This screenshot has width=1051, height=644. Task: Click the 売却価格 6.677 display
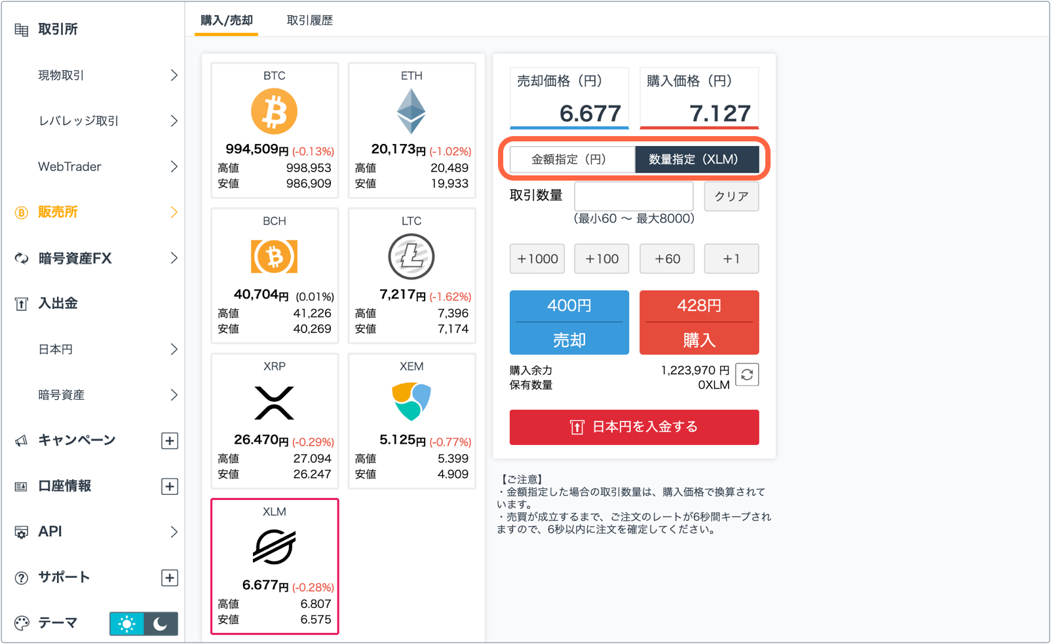point(569,98)
